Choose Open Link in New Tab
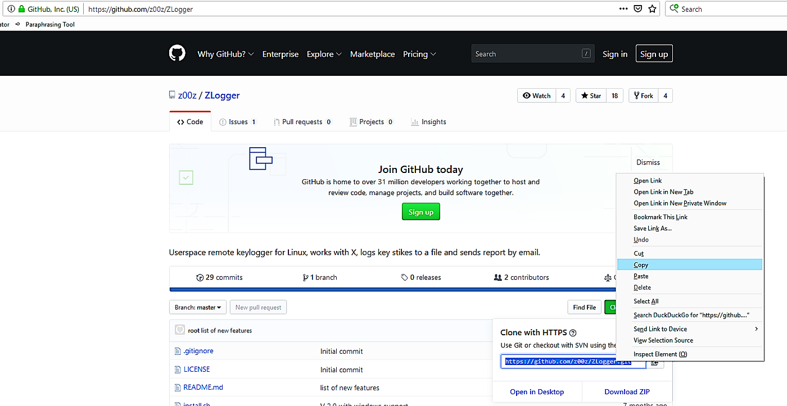This screenshot has height=406, width=787. [689, 192]
